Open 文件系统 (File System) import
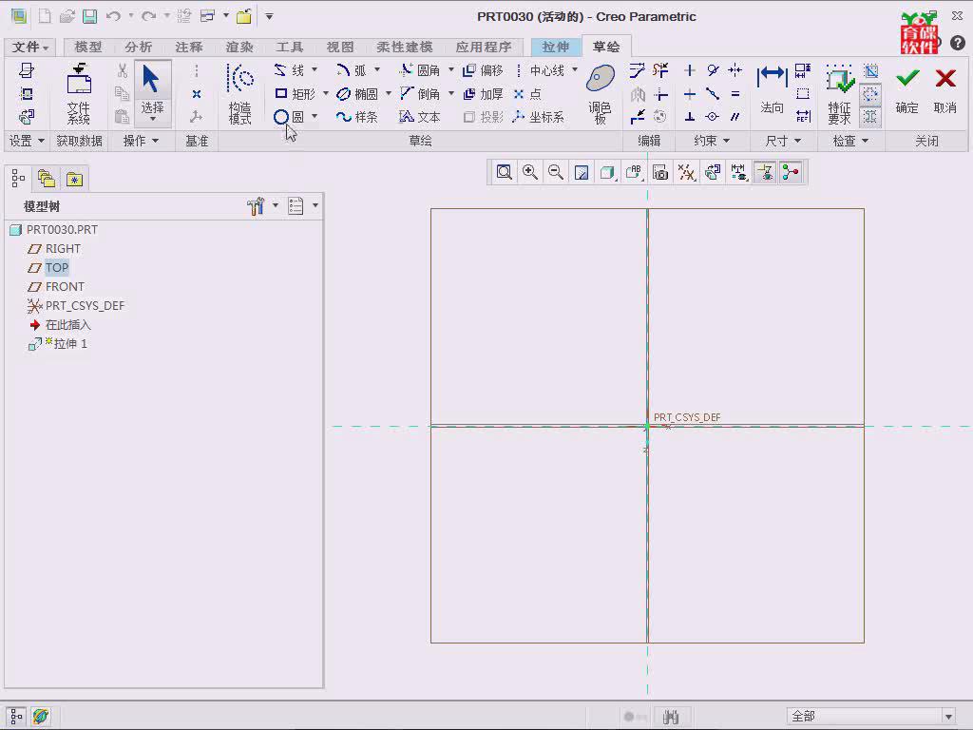Image resolution: width=973 pixels, height=730 pixels. (x=79, y=94)
